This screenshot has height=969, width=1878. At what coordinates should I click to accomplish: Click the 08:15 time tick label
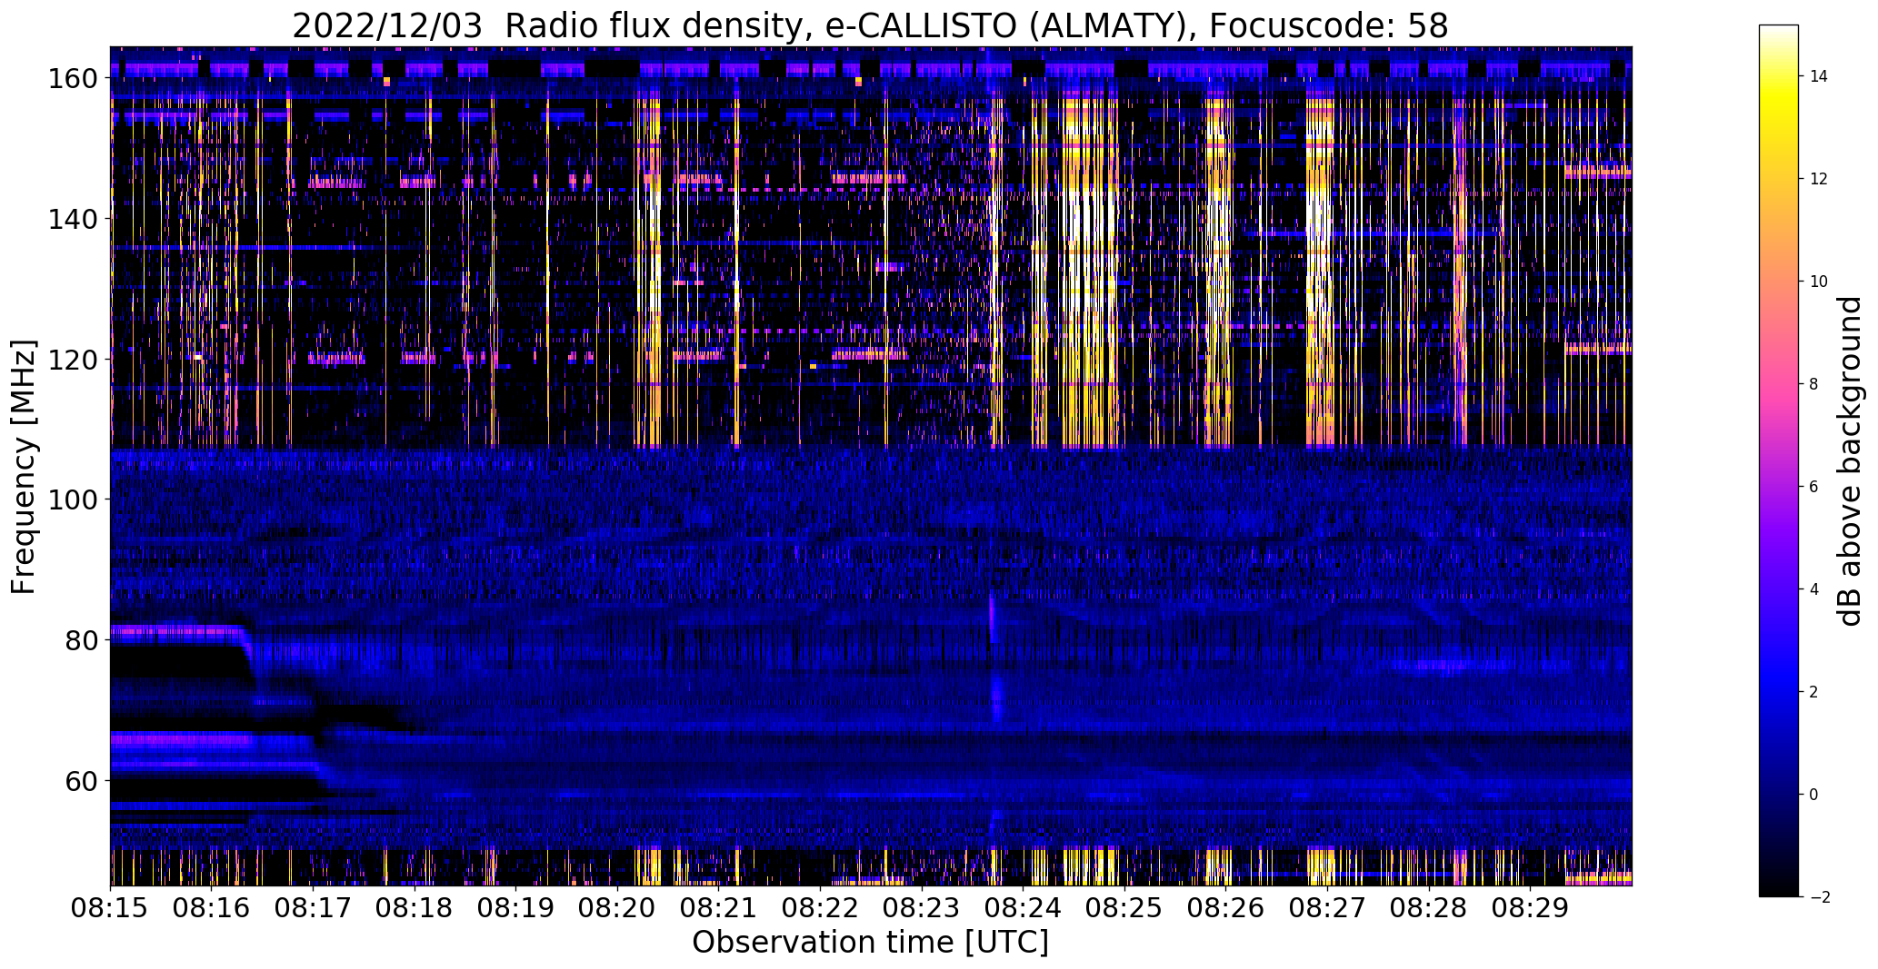tap(110, 907)
